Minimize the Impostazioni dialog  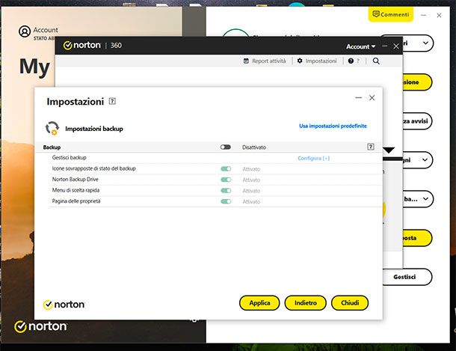click(x=359, y=98)
